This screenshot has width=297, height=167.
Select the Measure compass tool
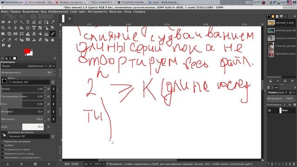click(x=9, y=28)
